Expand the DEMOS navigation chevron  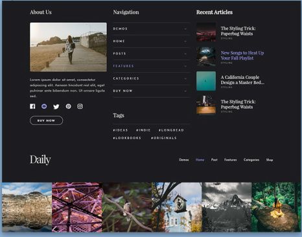coord(185,29)
